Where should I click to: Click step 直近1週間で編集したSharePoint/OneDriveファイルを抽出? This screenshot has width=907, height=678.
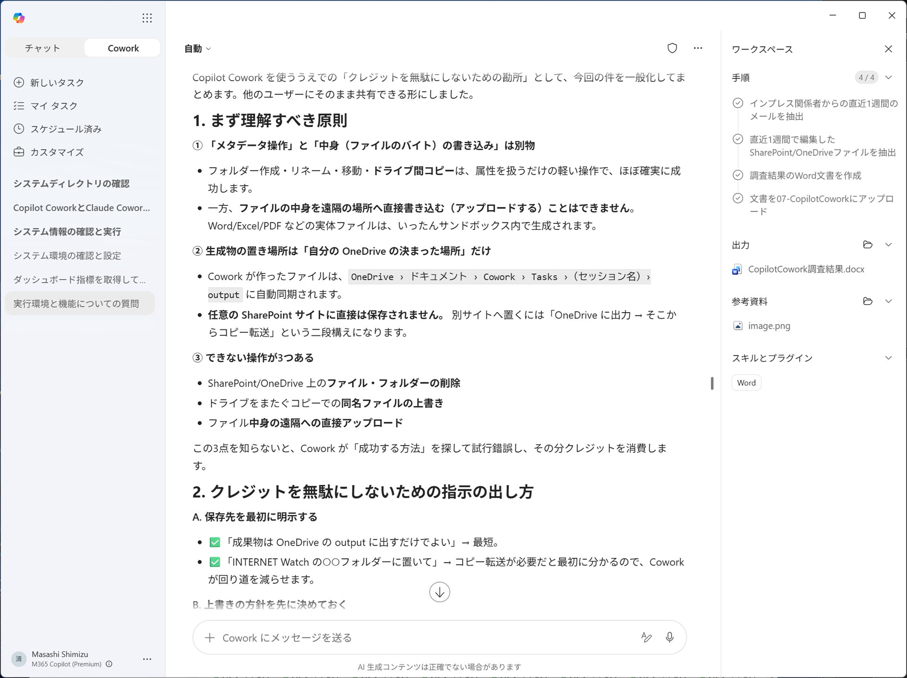[x=822, y=146]
